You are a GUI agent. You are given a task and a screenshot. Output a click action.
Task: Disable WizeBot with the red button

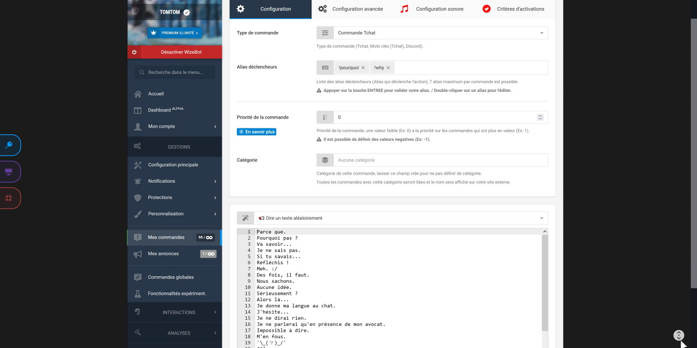tap(175, 52)
